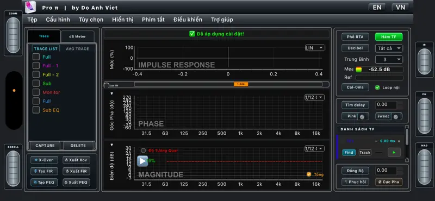The image size is (435, 201).
Task: Open the X-Over crossover tool
Action: coord(45,160)
